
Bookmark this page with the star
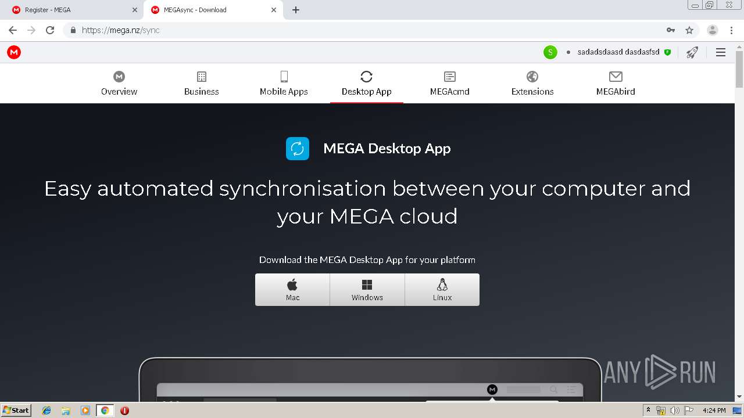pos(689,30)
